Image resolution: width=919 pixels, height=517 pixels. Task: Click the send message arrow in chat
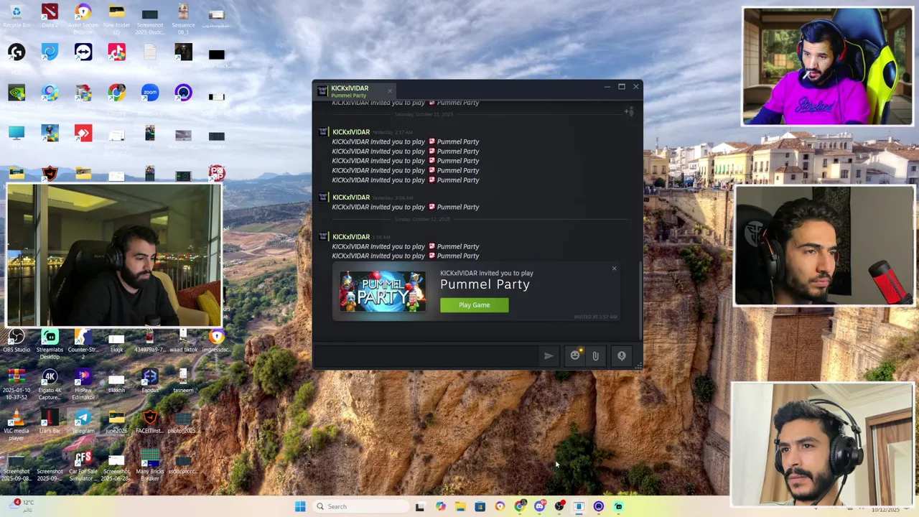coord(549,355)
